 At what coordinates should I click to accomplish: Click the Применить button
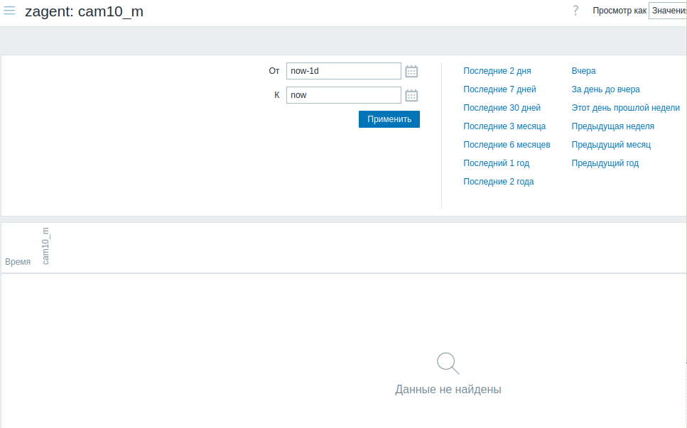(389, 119)
